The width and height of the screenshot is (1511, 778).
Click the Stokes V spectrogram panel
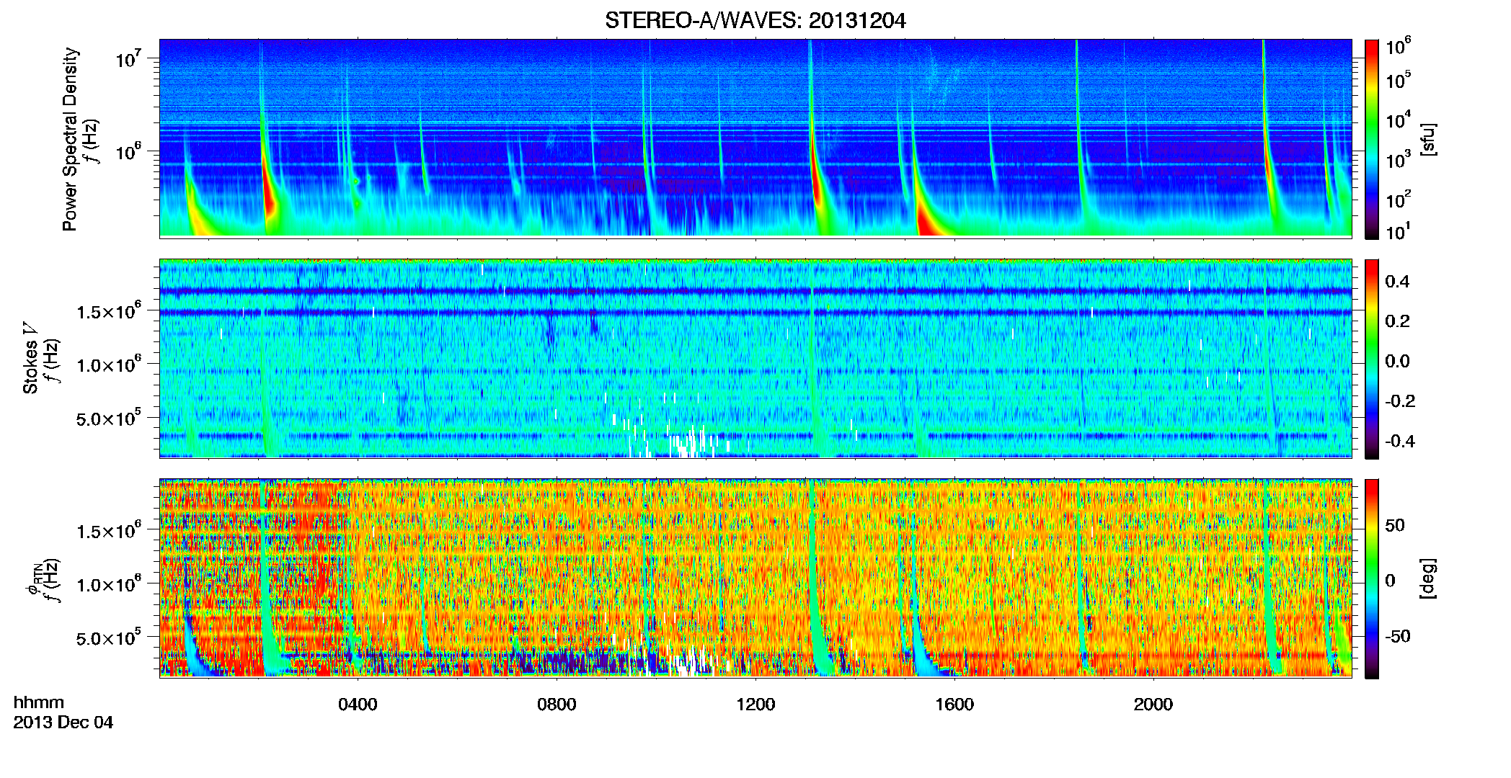755,358
